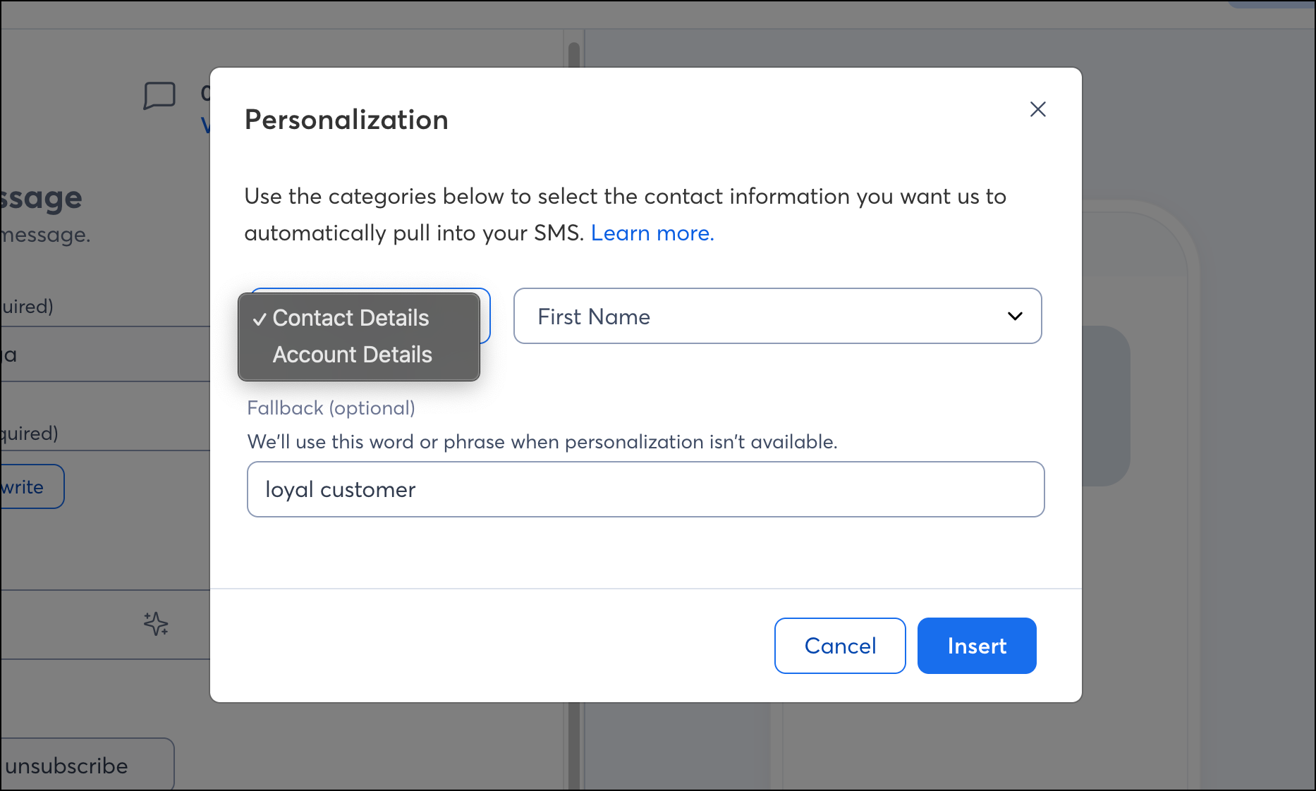Screen dimensions: 1316x791
Task: Click the checkmark beside Contact Details
Action: point(260,319)
